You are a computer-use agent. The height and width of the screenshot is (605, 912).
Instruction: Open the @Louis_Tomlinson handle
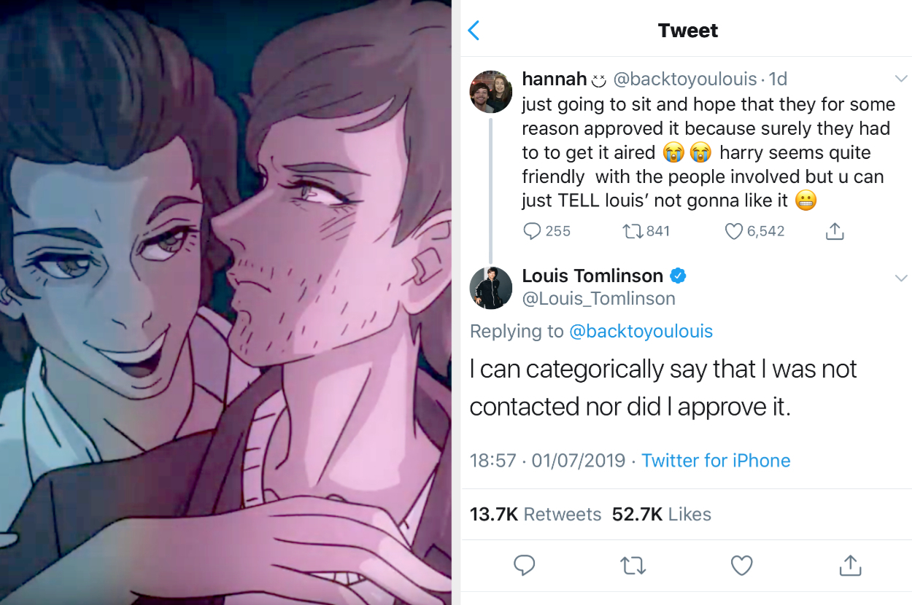(598, 298)
